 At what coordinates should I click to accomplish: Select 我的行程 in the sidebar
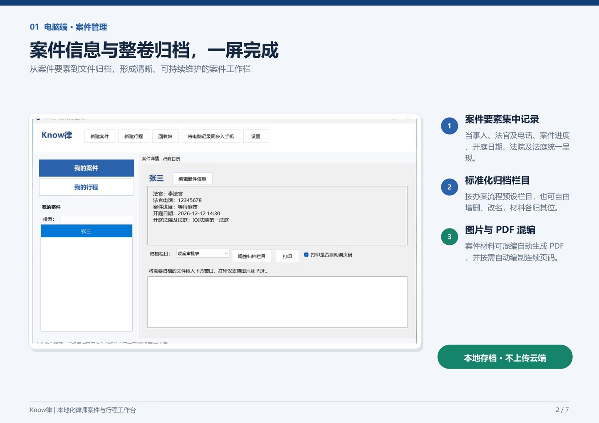click(x=87, y=187)
